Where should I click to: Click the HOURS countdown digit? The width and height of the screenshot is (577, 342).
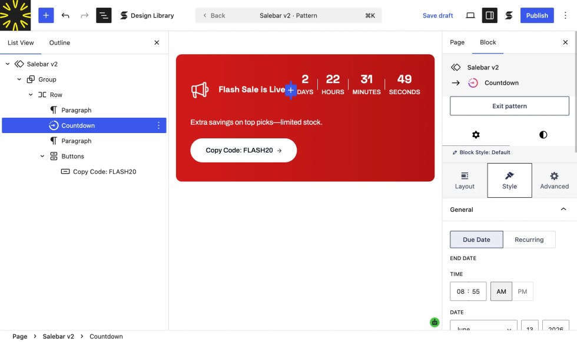(x=333, y=79)
